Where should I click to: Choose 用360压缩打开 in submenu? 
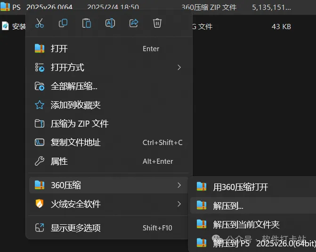pyautogui.click(x=253, y=187)
